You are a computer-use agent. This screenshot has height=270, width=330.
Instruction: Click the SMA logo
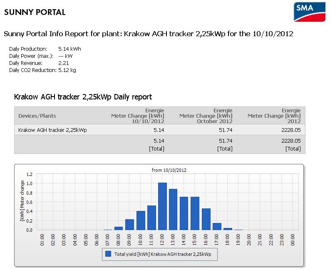pyautogui.click(x=309, y=12)
